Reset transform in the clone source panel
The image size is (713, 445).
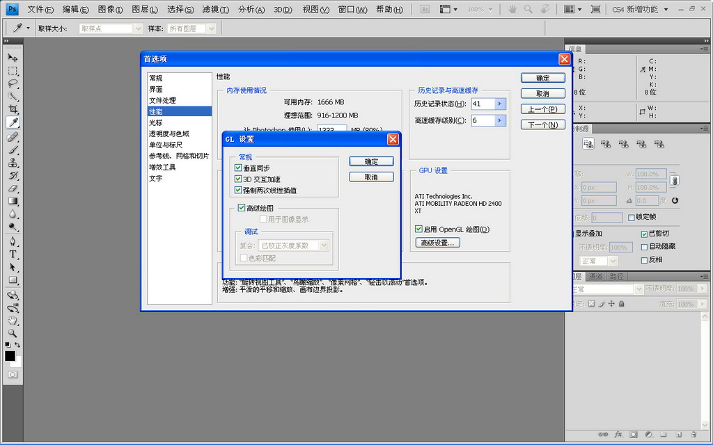click(675, 200)
